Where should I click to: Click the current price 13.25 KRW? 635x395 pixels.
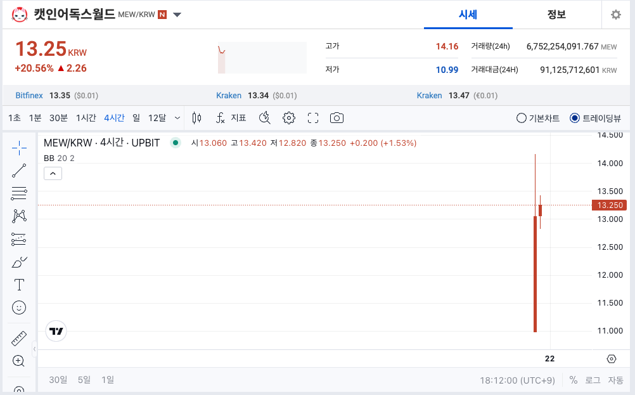pos(51,49)
